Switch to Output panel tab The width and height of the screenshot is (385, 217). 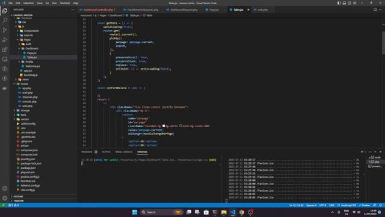click(106, 152)
